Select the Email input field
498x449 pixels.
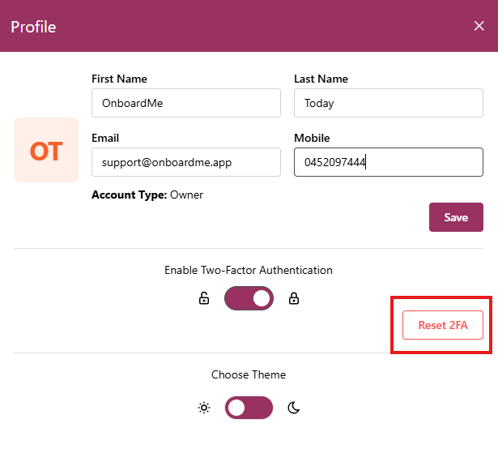186,162
